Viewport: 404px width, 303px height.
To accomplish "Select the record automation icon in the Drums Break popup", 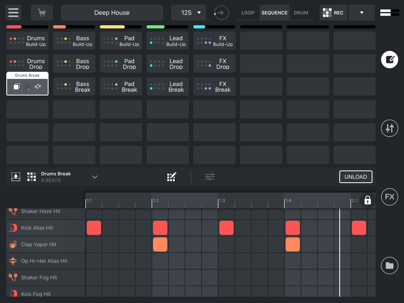I will (x=27, y=86).
